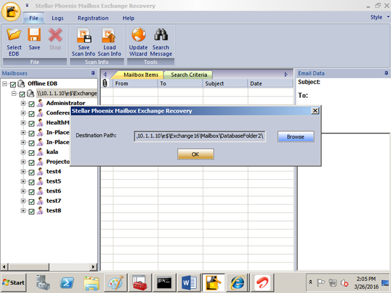The height and width of the screenshot is (293, 391).
Task: Uncheck the test6 mailbox checkbox
Action: coord(31,192)
